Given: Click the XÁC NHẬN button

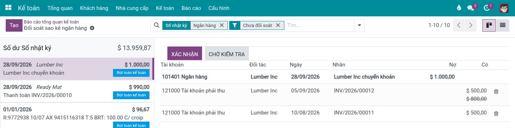Looking at the screenshot, I should click(185, 54).
